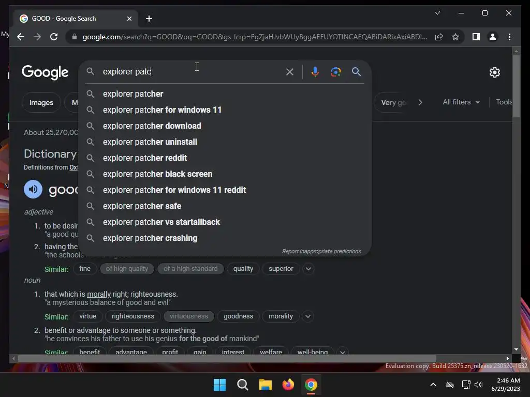Launch Firefox from taskbar
The width and height of the screenshot is (530, 397).
point(288,385)
